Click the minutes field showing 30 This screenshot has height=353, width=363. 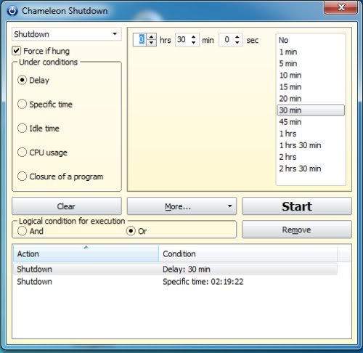tap(182, 39)
